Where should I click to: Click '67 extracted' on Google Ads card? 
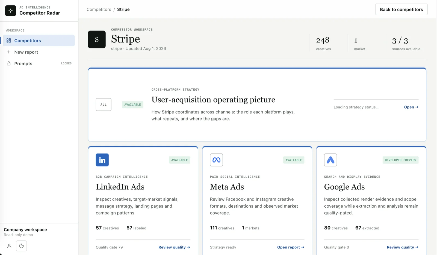coord(367,228)
